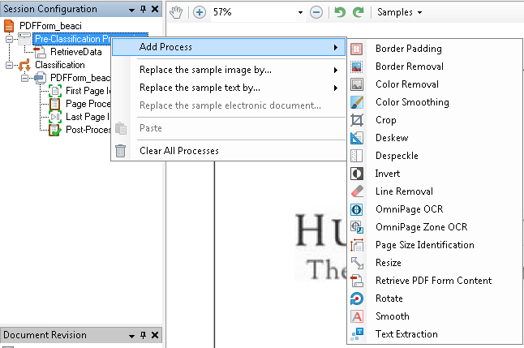Collapse the Classification tree node

coord(10,65)
